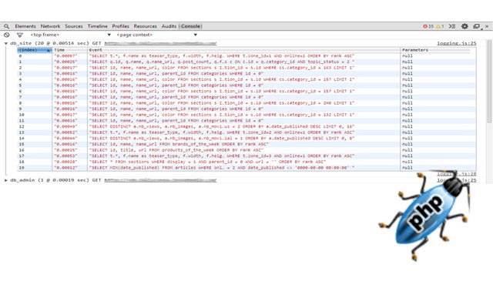Click the zone_id=3 teaser query in row 17
The height and width of the screenshot is (308, 493).
point(222,156)
